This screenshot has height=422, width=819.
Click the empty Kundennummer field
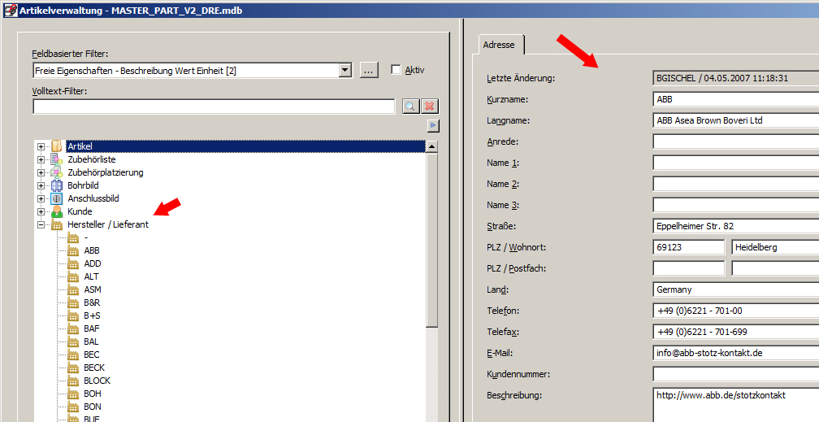[735, 374]
